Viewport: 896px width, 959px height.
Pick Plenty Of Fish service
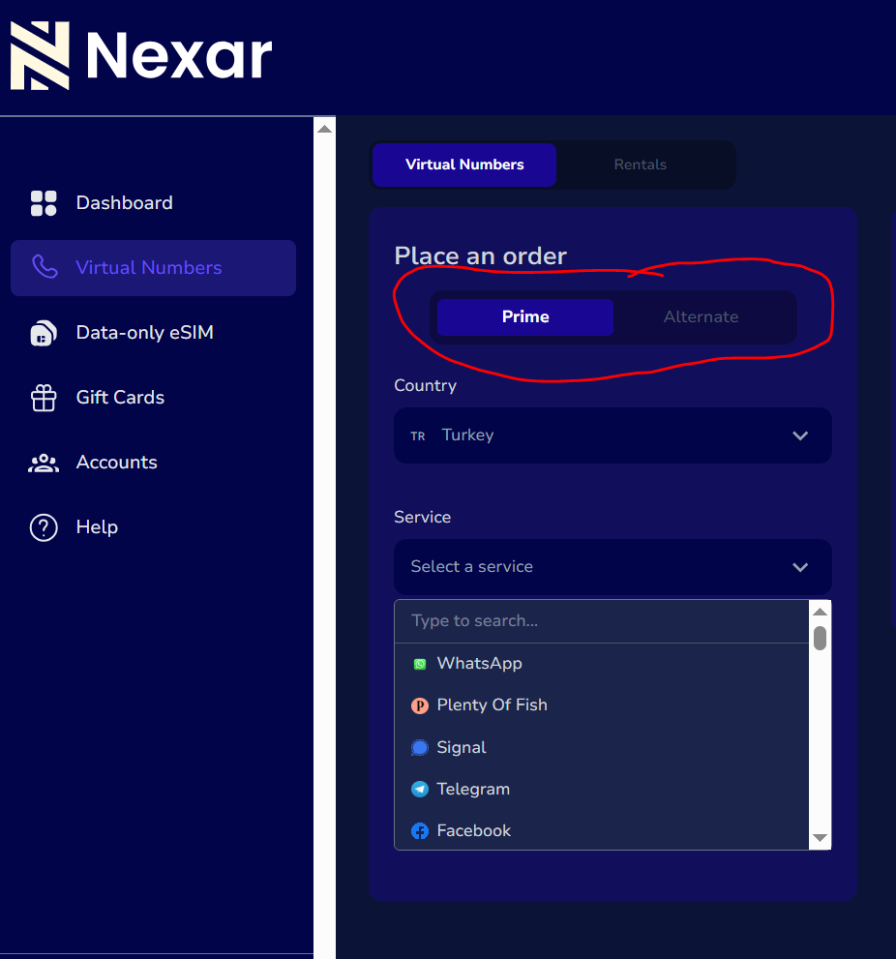click(492, 705)
